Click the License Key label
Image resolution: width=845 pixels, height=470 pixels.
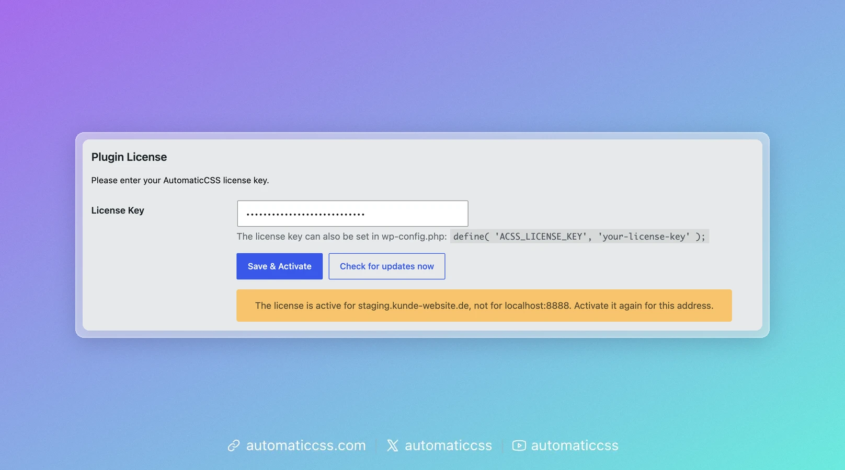118,210
